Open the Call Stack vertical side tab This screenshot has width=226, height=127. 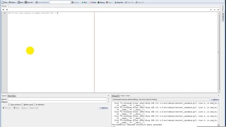point(223,8)
